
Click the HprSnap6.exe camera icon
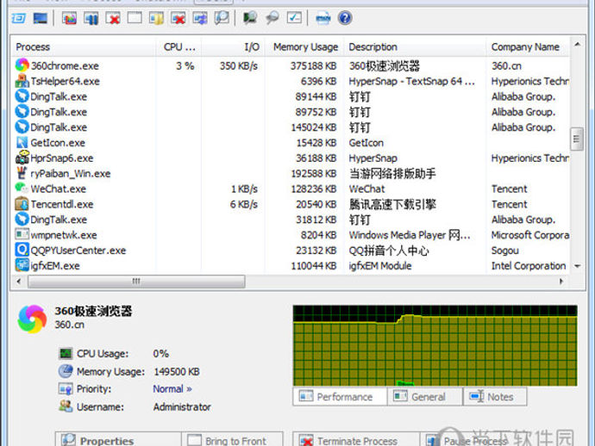[x=22, y=158]
